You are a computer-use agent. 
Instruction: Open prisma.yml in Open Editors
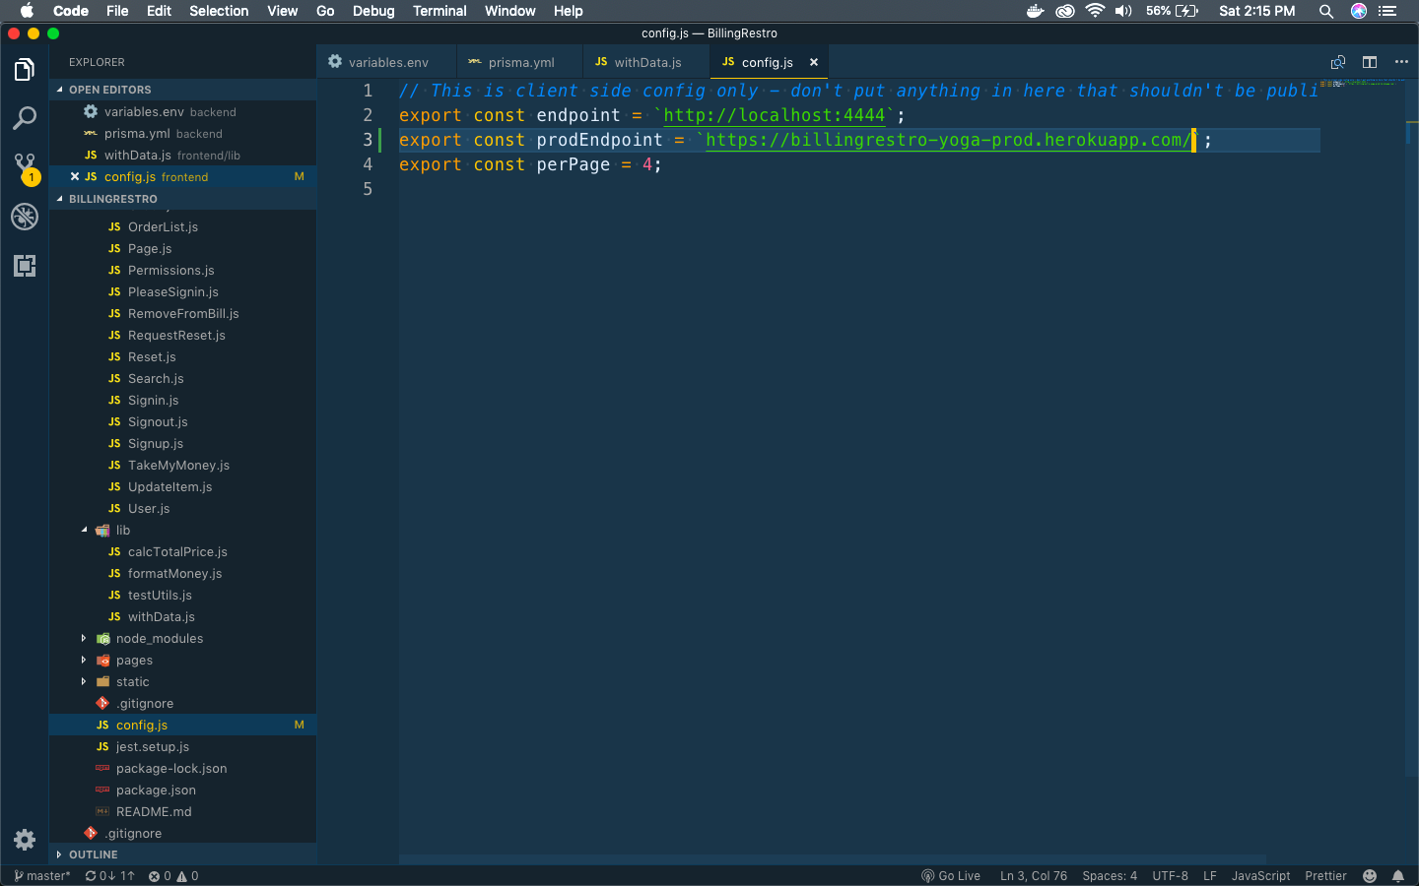182,134
